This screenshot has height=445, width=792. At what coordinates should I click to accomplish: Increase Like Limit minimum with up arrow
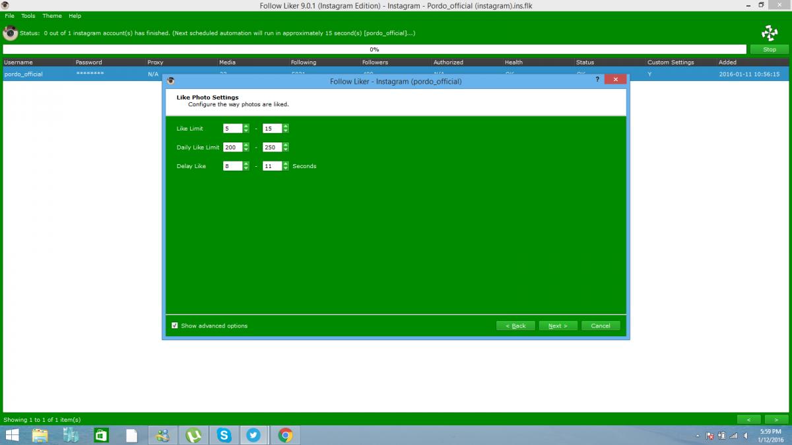click(x=246, y=127)
